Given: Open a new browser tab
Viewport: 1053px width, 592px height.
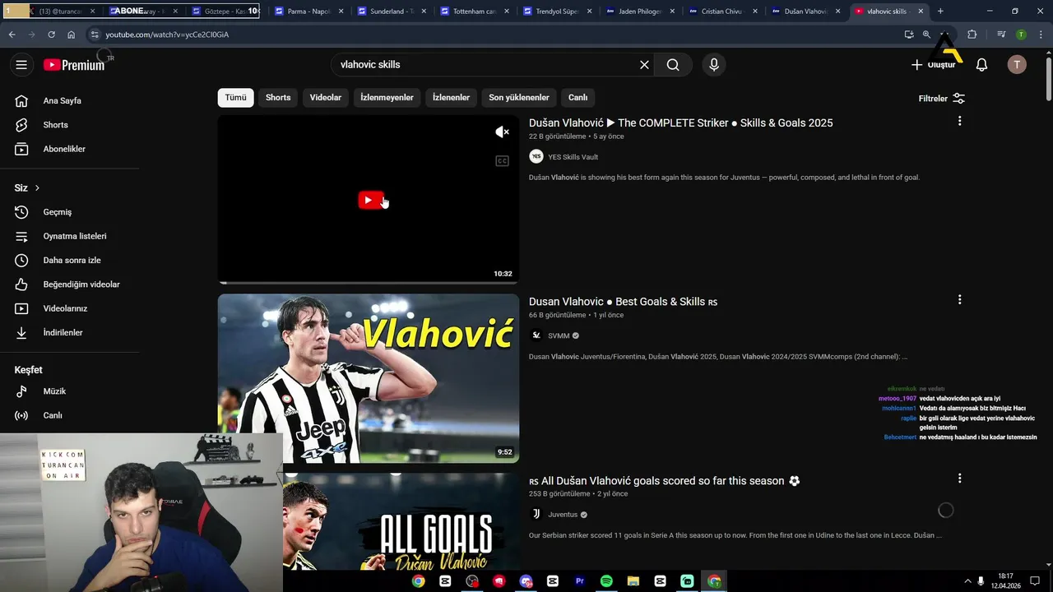Looking at the screenshot, I should point(940,12).
